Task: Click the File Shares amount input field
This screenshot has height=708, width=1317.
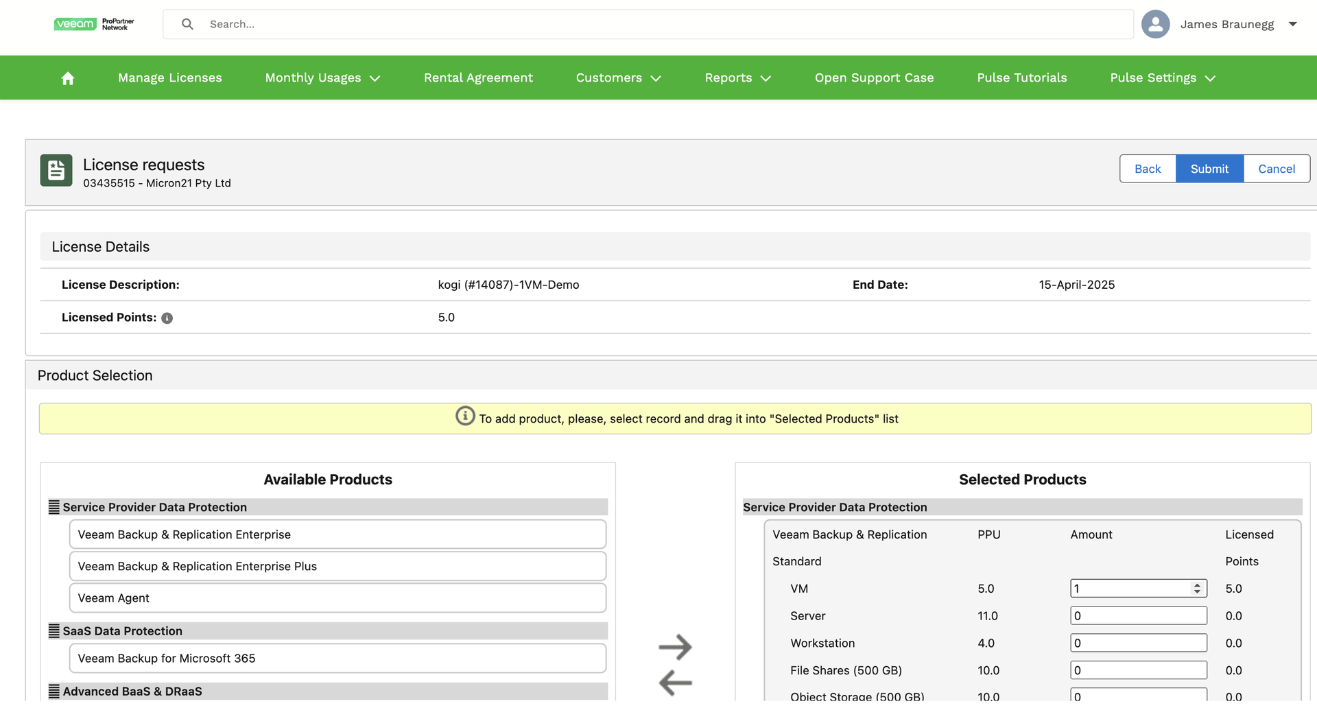Action: [1139, 670]
